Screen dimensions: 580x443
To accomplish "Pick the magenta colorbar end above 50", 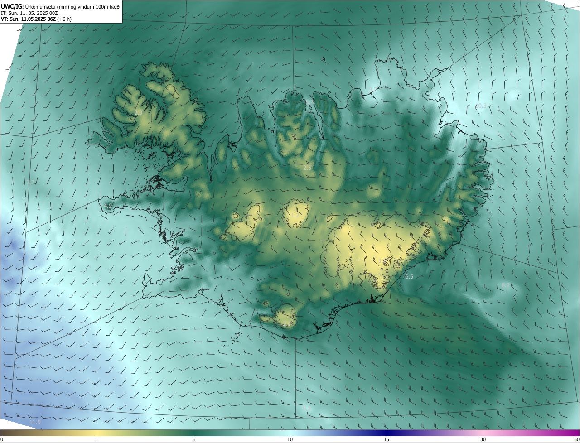I will click(x=575, y=433).
